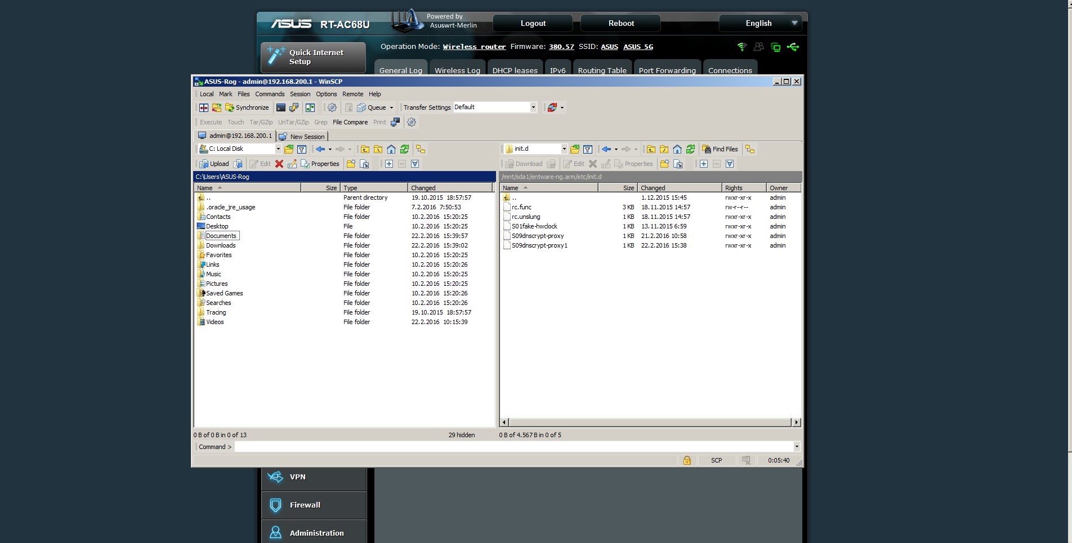Open the Transfer Settings Default combo box
The image size is (1072, 543).
(x=495, y=107)
